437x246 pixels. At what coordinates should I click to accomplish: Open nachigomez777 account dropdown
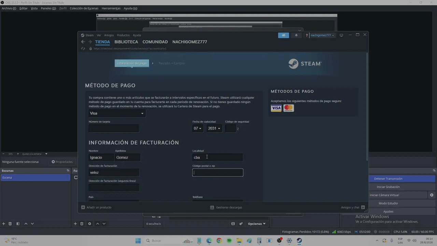coord(322,35)
